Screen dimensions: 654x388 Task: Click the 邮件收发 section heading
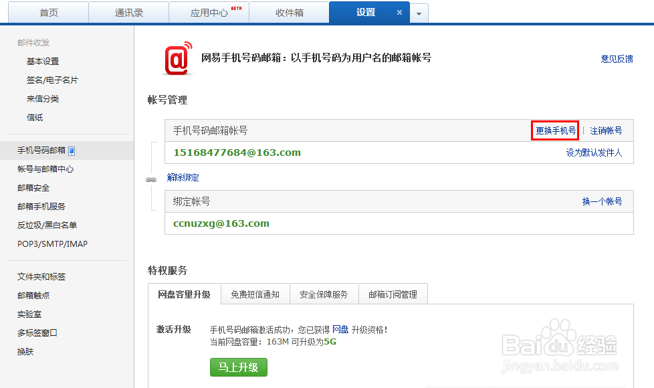tap(33, 43)
